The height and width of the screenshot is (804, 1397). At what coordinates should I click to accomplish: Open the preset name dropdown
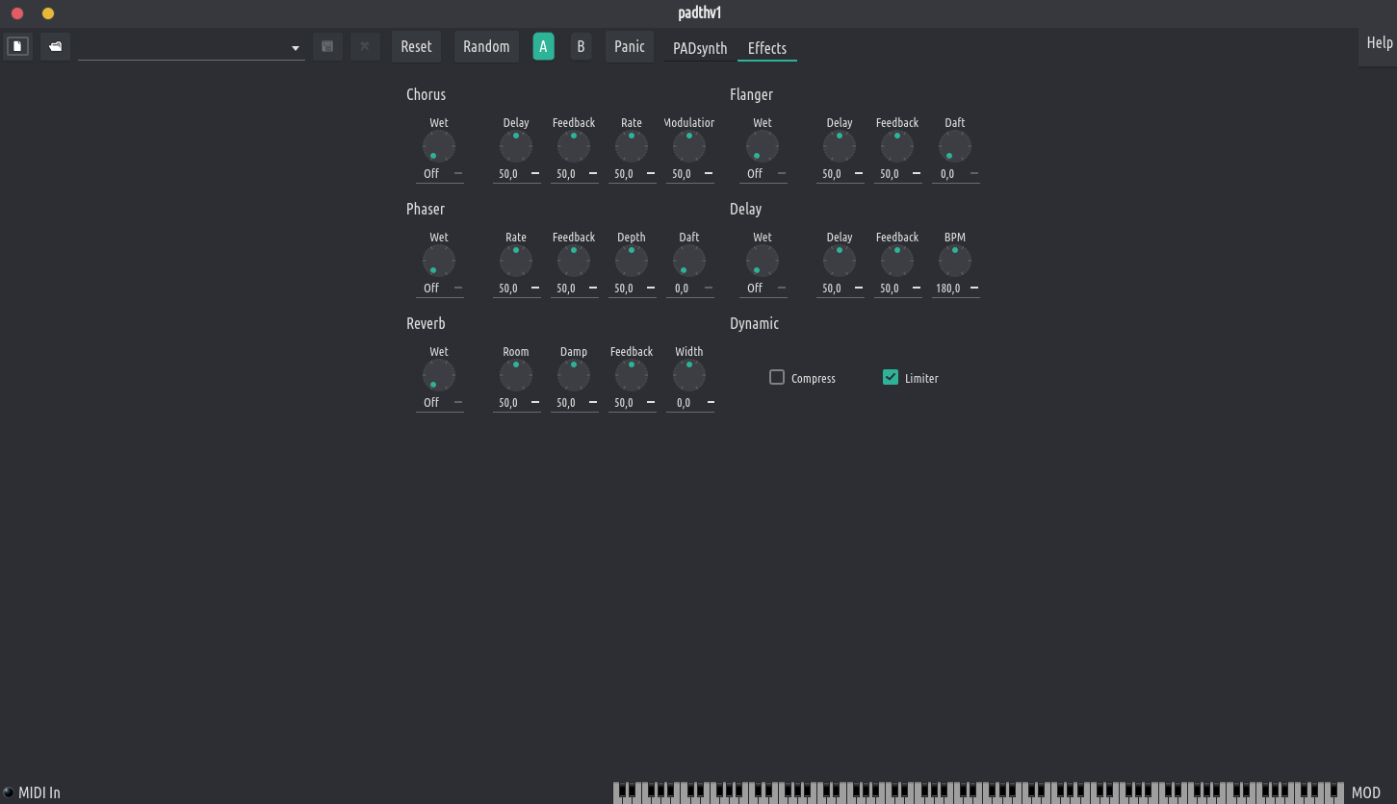coord(296,48)
